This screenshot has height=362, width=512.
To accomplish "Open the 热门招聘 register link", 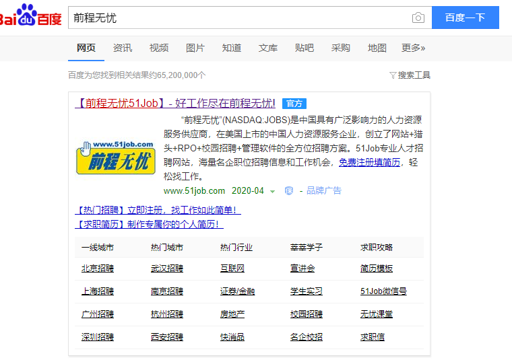I will pyautogui.click(x=158, y=210).
